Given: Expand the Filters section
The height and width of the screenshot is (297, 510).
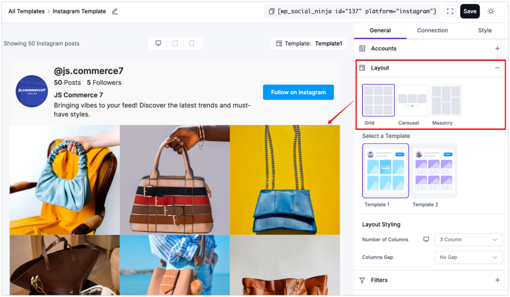Looking at the screenshot, I should (x=497, y=280).
